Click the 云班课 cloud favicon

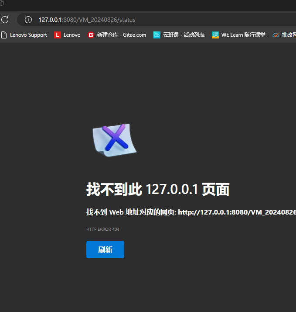pyautogui.click(x=157, y=35)
